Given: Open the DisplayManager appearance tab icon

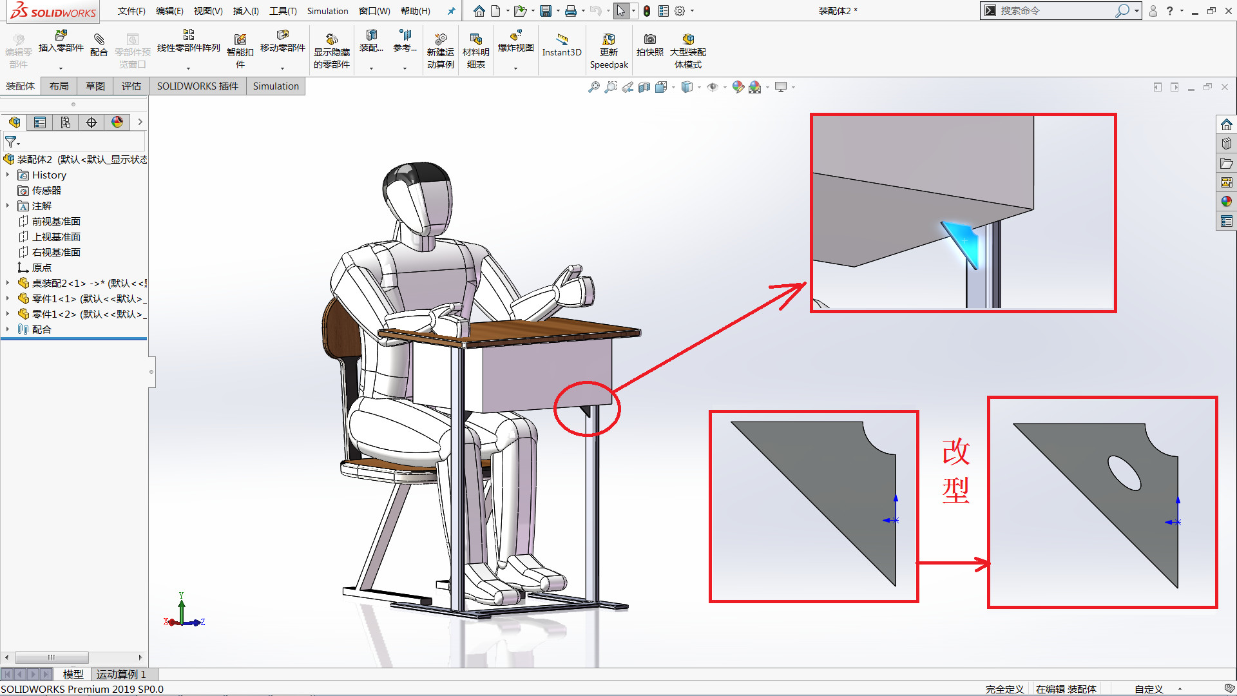Looking at the screenshot, I should tap(117, 122).
